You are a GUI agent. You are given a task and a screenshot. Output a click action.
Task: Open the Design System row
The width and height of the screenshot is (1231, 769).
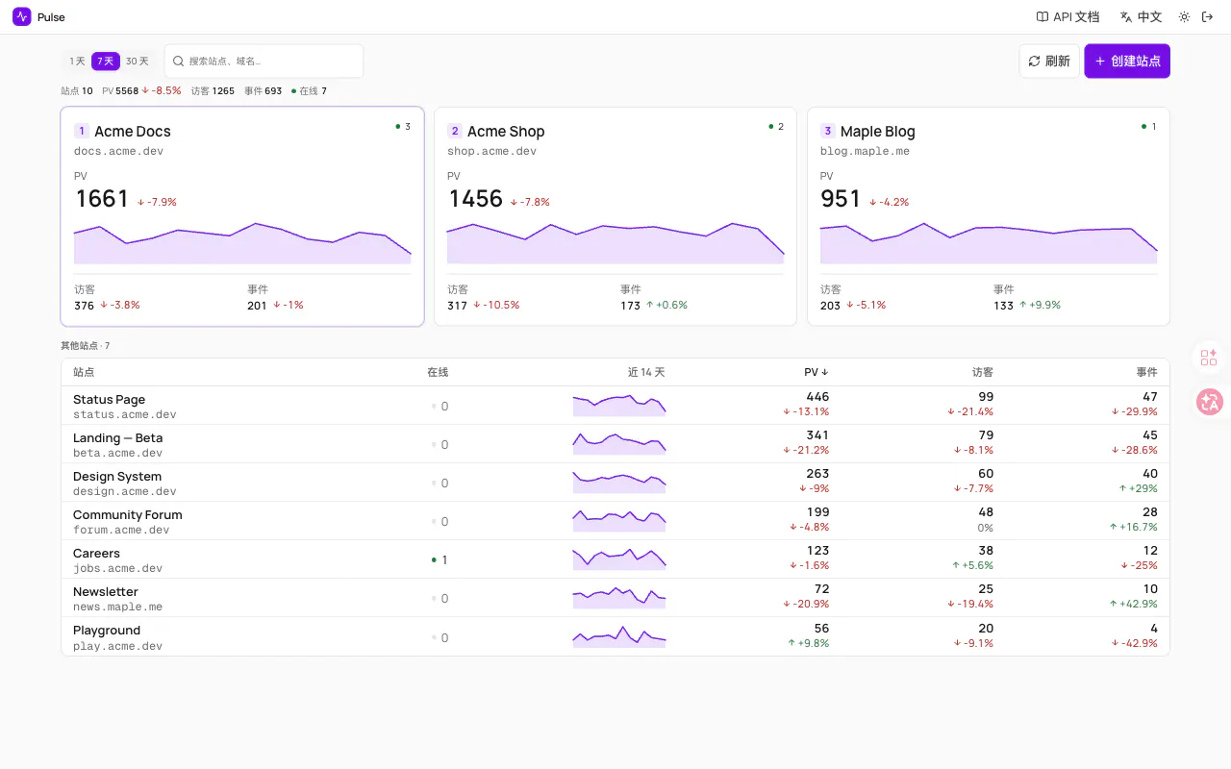[615, 483]
